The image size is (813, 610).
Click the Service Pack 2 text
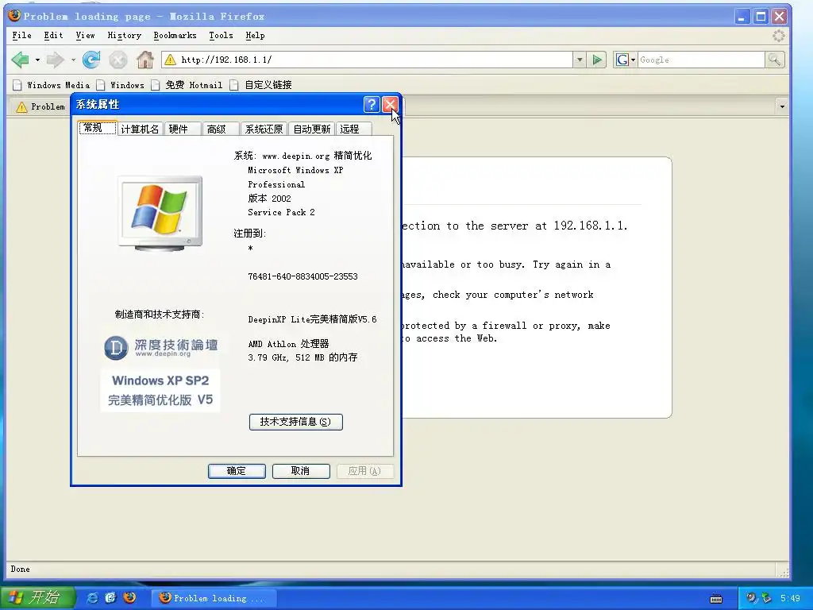(281, 212)
